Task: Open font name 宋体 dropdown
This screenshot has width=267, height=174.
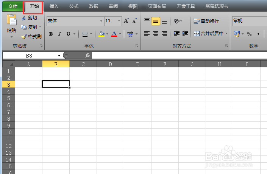Action: (101, 21)
